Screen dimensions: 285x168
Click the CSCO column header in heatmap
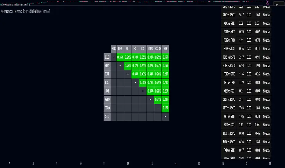click(x=158, y=48)
